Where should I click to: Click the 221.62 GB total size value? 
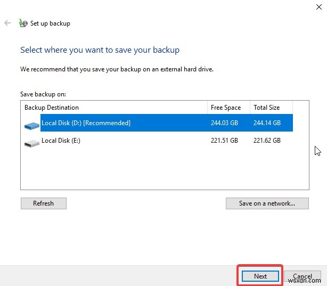pos(267,141)
